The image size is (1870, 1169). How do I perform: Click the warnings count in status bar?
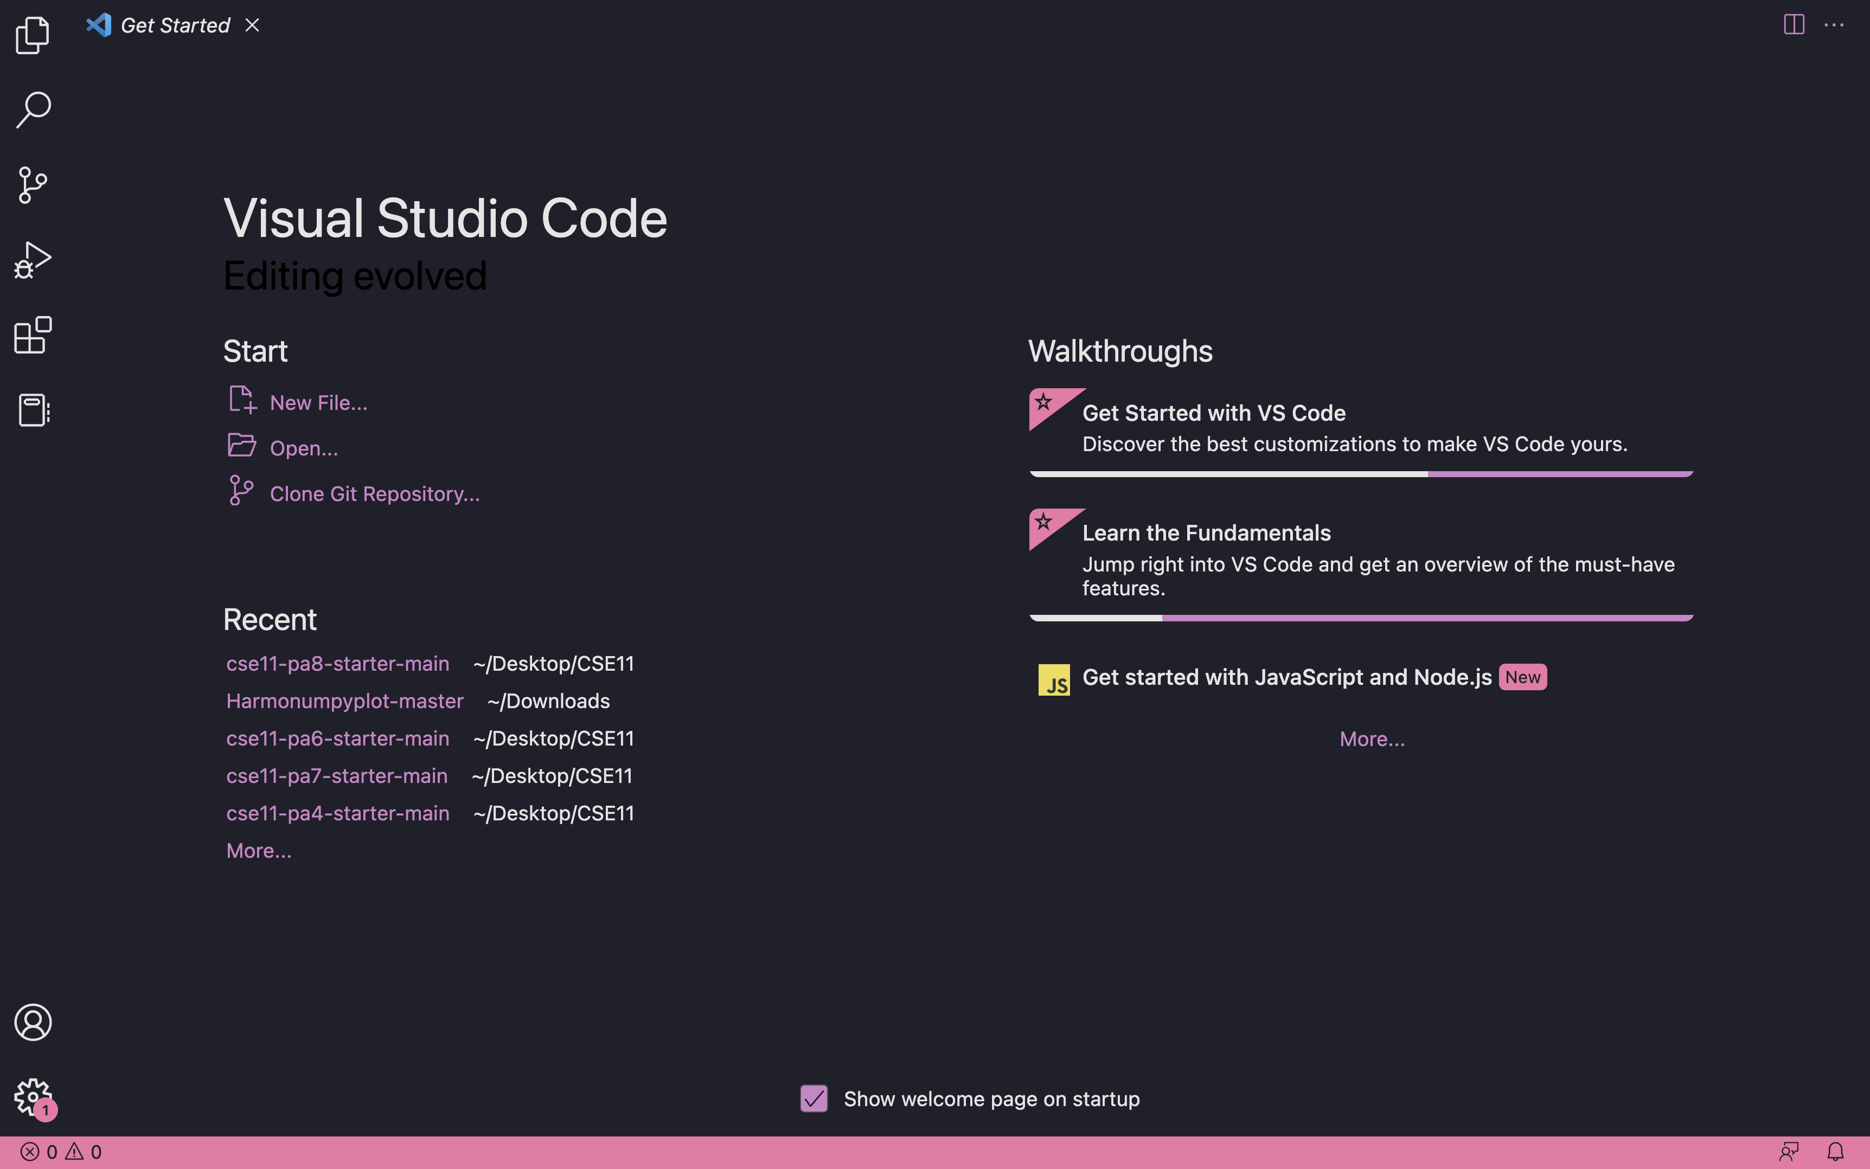point(84,1152)
